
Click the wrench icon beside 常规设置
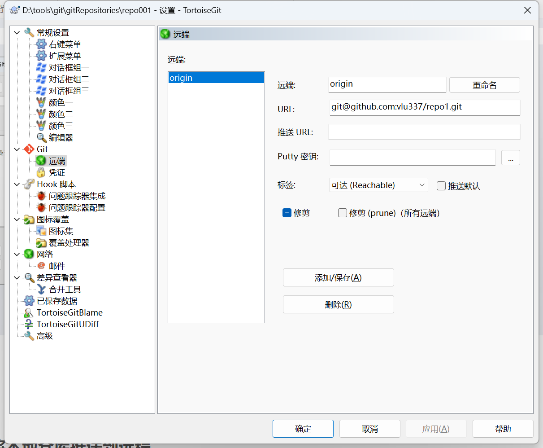click(x=29, y=32)
